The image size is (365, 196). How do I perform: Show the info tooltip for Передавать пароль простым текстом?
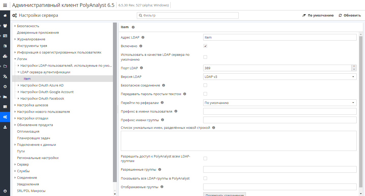pyautogui.click(x=185, y=94)
